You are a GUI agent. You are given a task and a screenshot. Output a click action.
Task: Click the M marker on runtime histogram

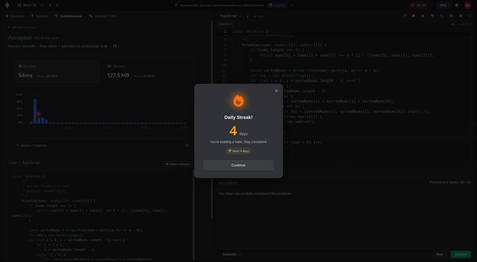point(39,114)
